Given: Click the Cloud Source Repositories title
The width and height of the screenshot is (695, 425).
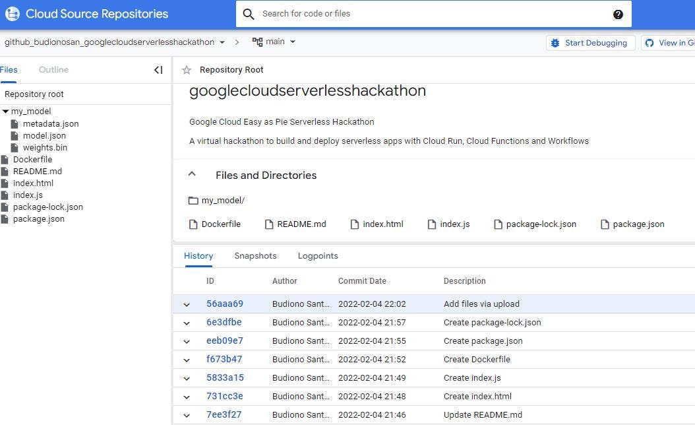Looking at the screenshot, I should (x=97, y=14).
